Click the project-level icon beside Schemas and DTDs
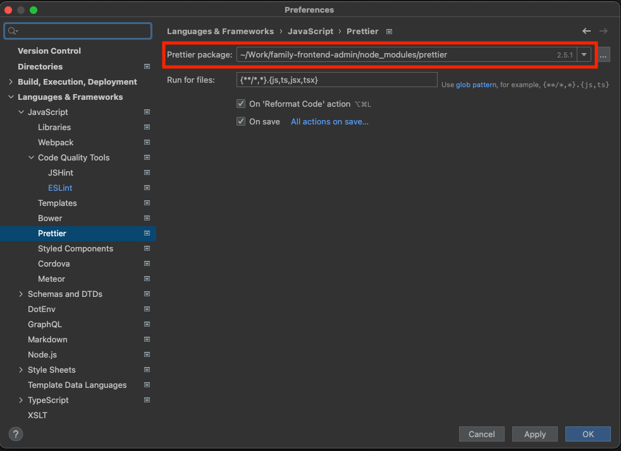Image resolution: width=621 pixels, height=451 pixels. [x=147, y=294]
